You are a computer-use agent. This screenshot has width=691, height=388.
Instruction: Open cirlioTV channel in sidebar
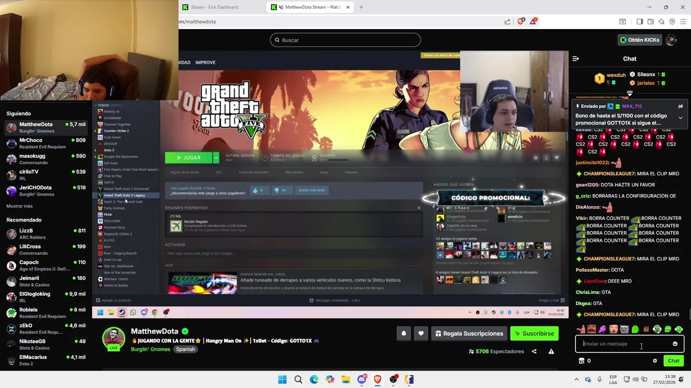[45, 175]
